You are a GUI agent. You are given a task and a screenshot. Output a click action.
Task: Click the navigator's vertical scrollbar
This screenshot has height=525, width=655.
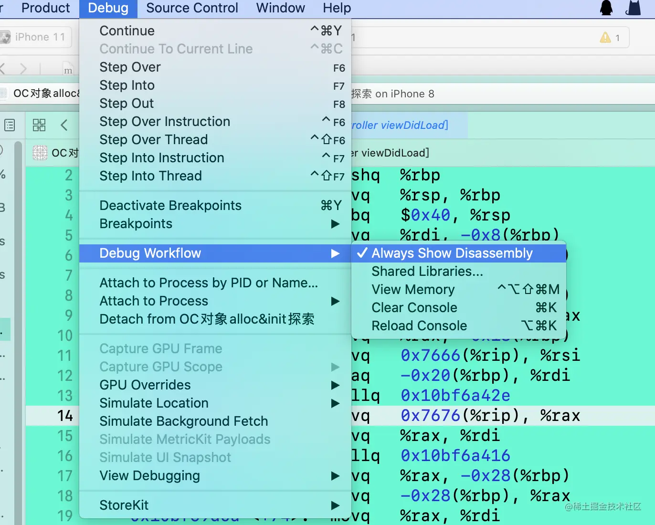click(18, 333)
